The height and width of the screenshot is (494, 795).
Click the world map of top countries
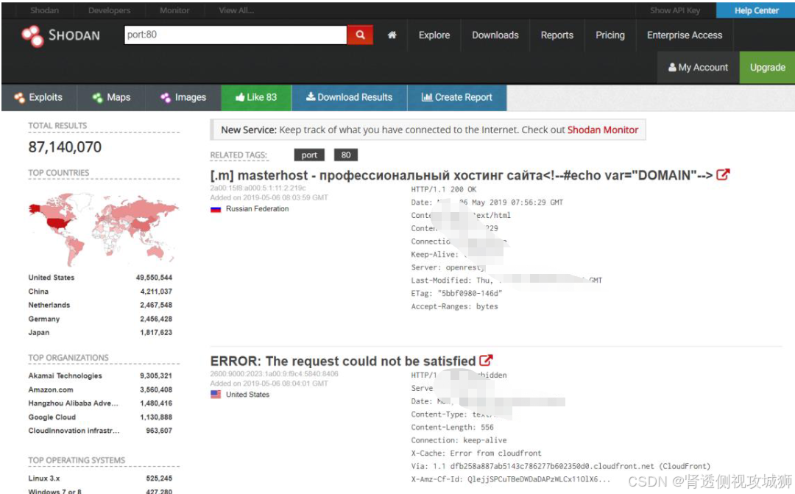104,228
